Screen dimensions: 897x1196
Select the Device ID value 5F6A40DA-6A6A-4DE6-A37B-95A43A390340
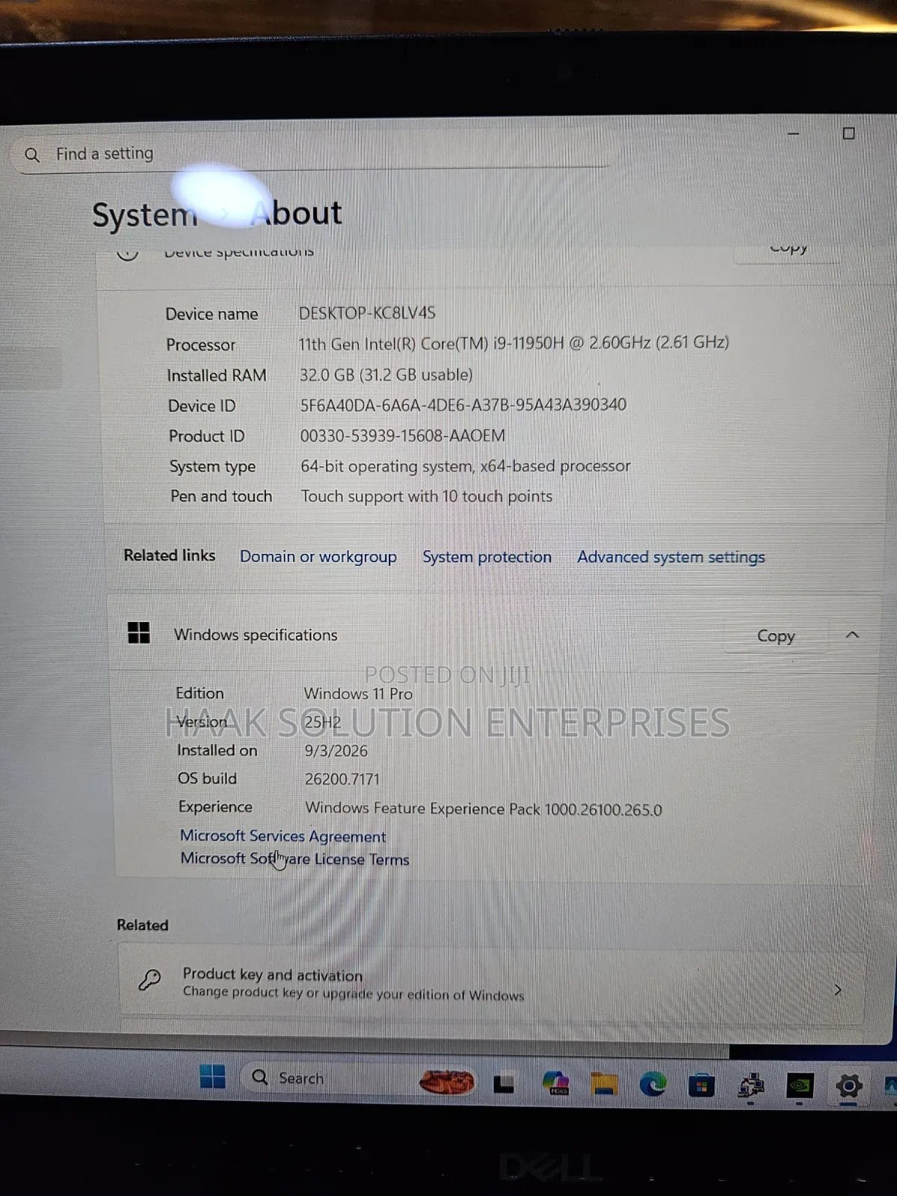463,405
